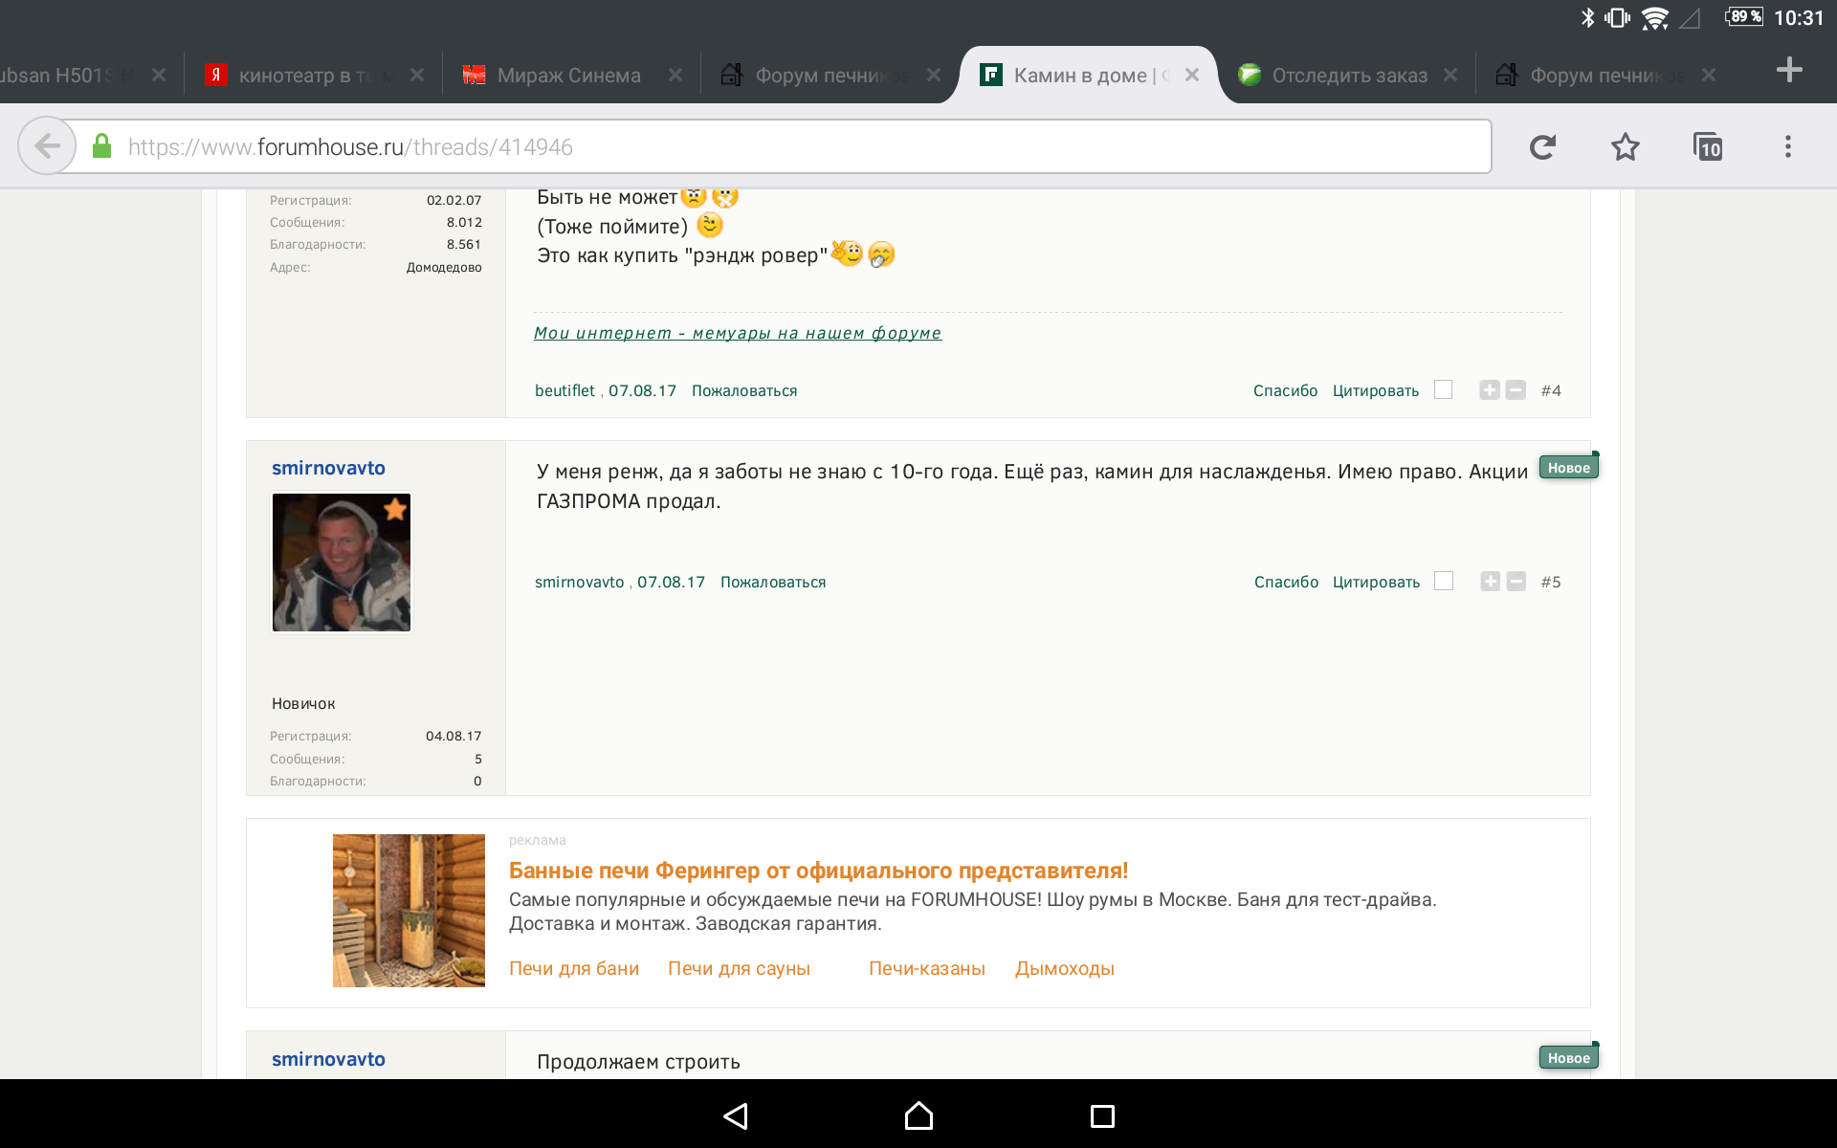This screenshot has height=1148, width=1837.
Task: Switch to the Отследить заказ tab
Action: [x=1347, y=76]
